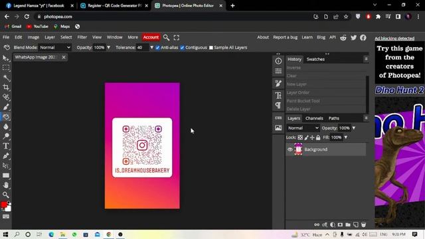425x239 pixels.
Task: Enable Sample All Layers checkbox
Action: click(x=211, y=48)
